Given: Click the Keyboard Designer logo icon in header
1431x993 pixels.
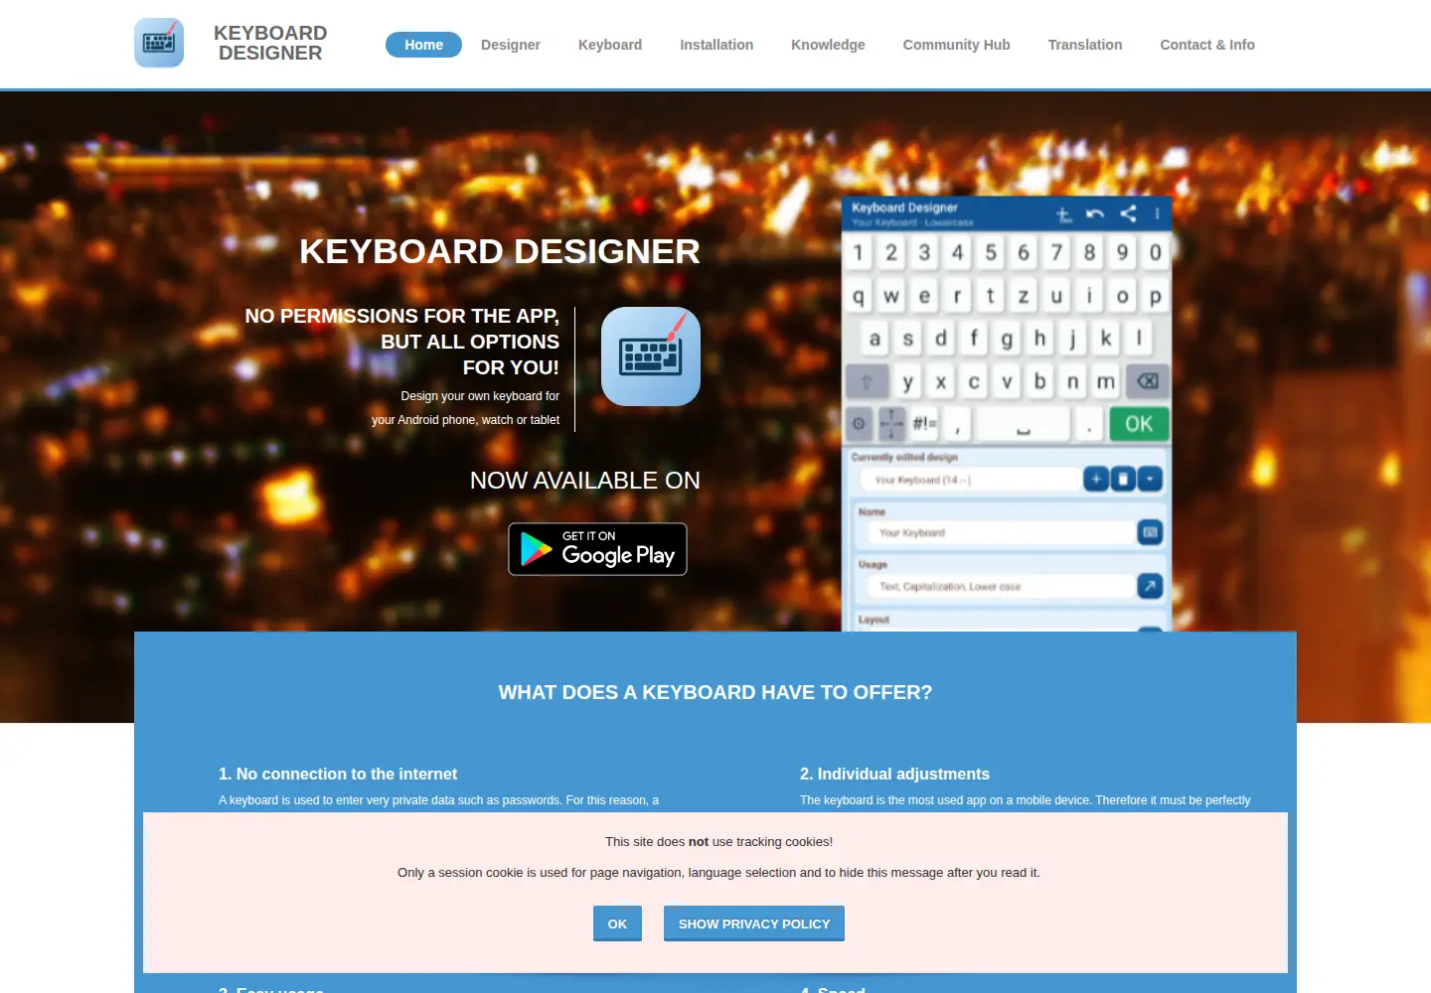Looking at the screenshot, I should coord(159,43).
